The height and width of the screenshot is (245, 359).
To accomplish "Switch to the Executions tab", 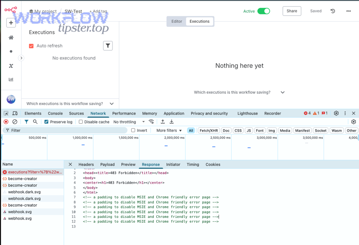I will (199, 21).
